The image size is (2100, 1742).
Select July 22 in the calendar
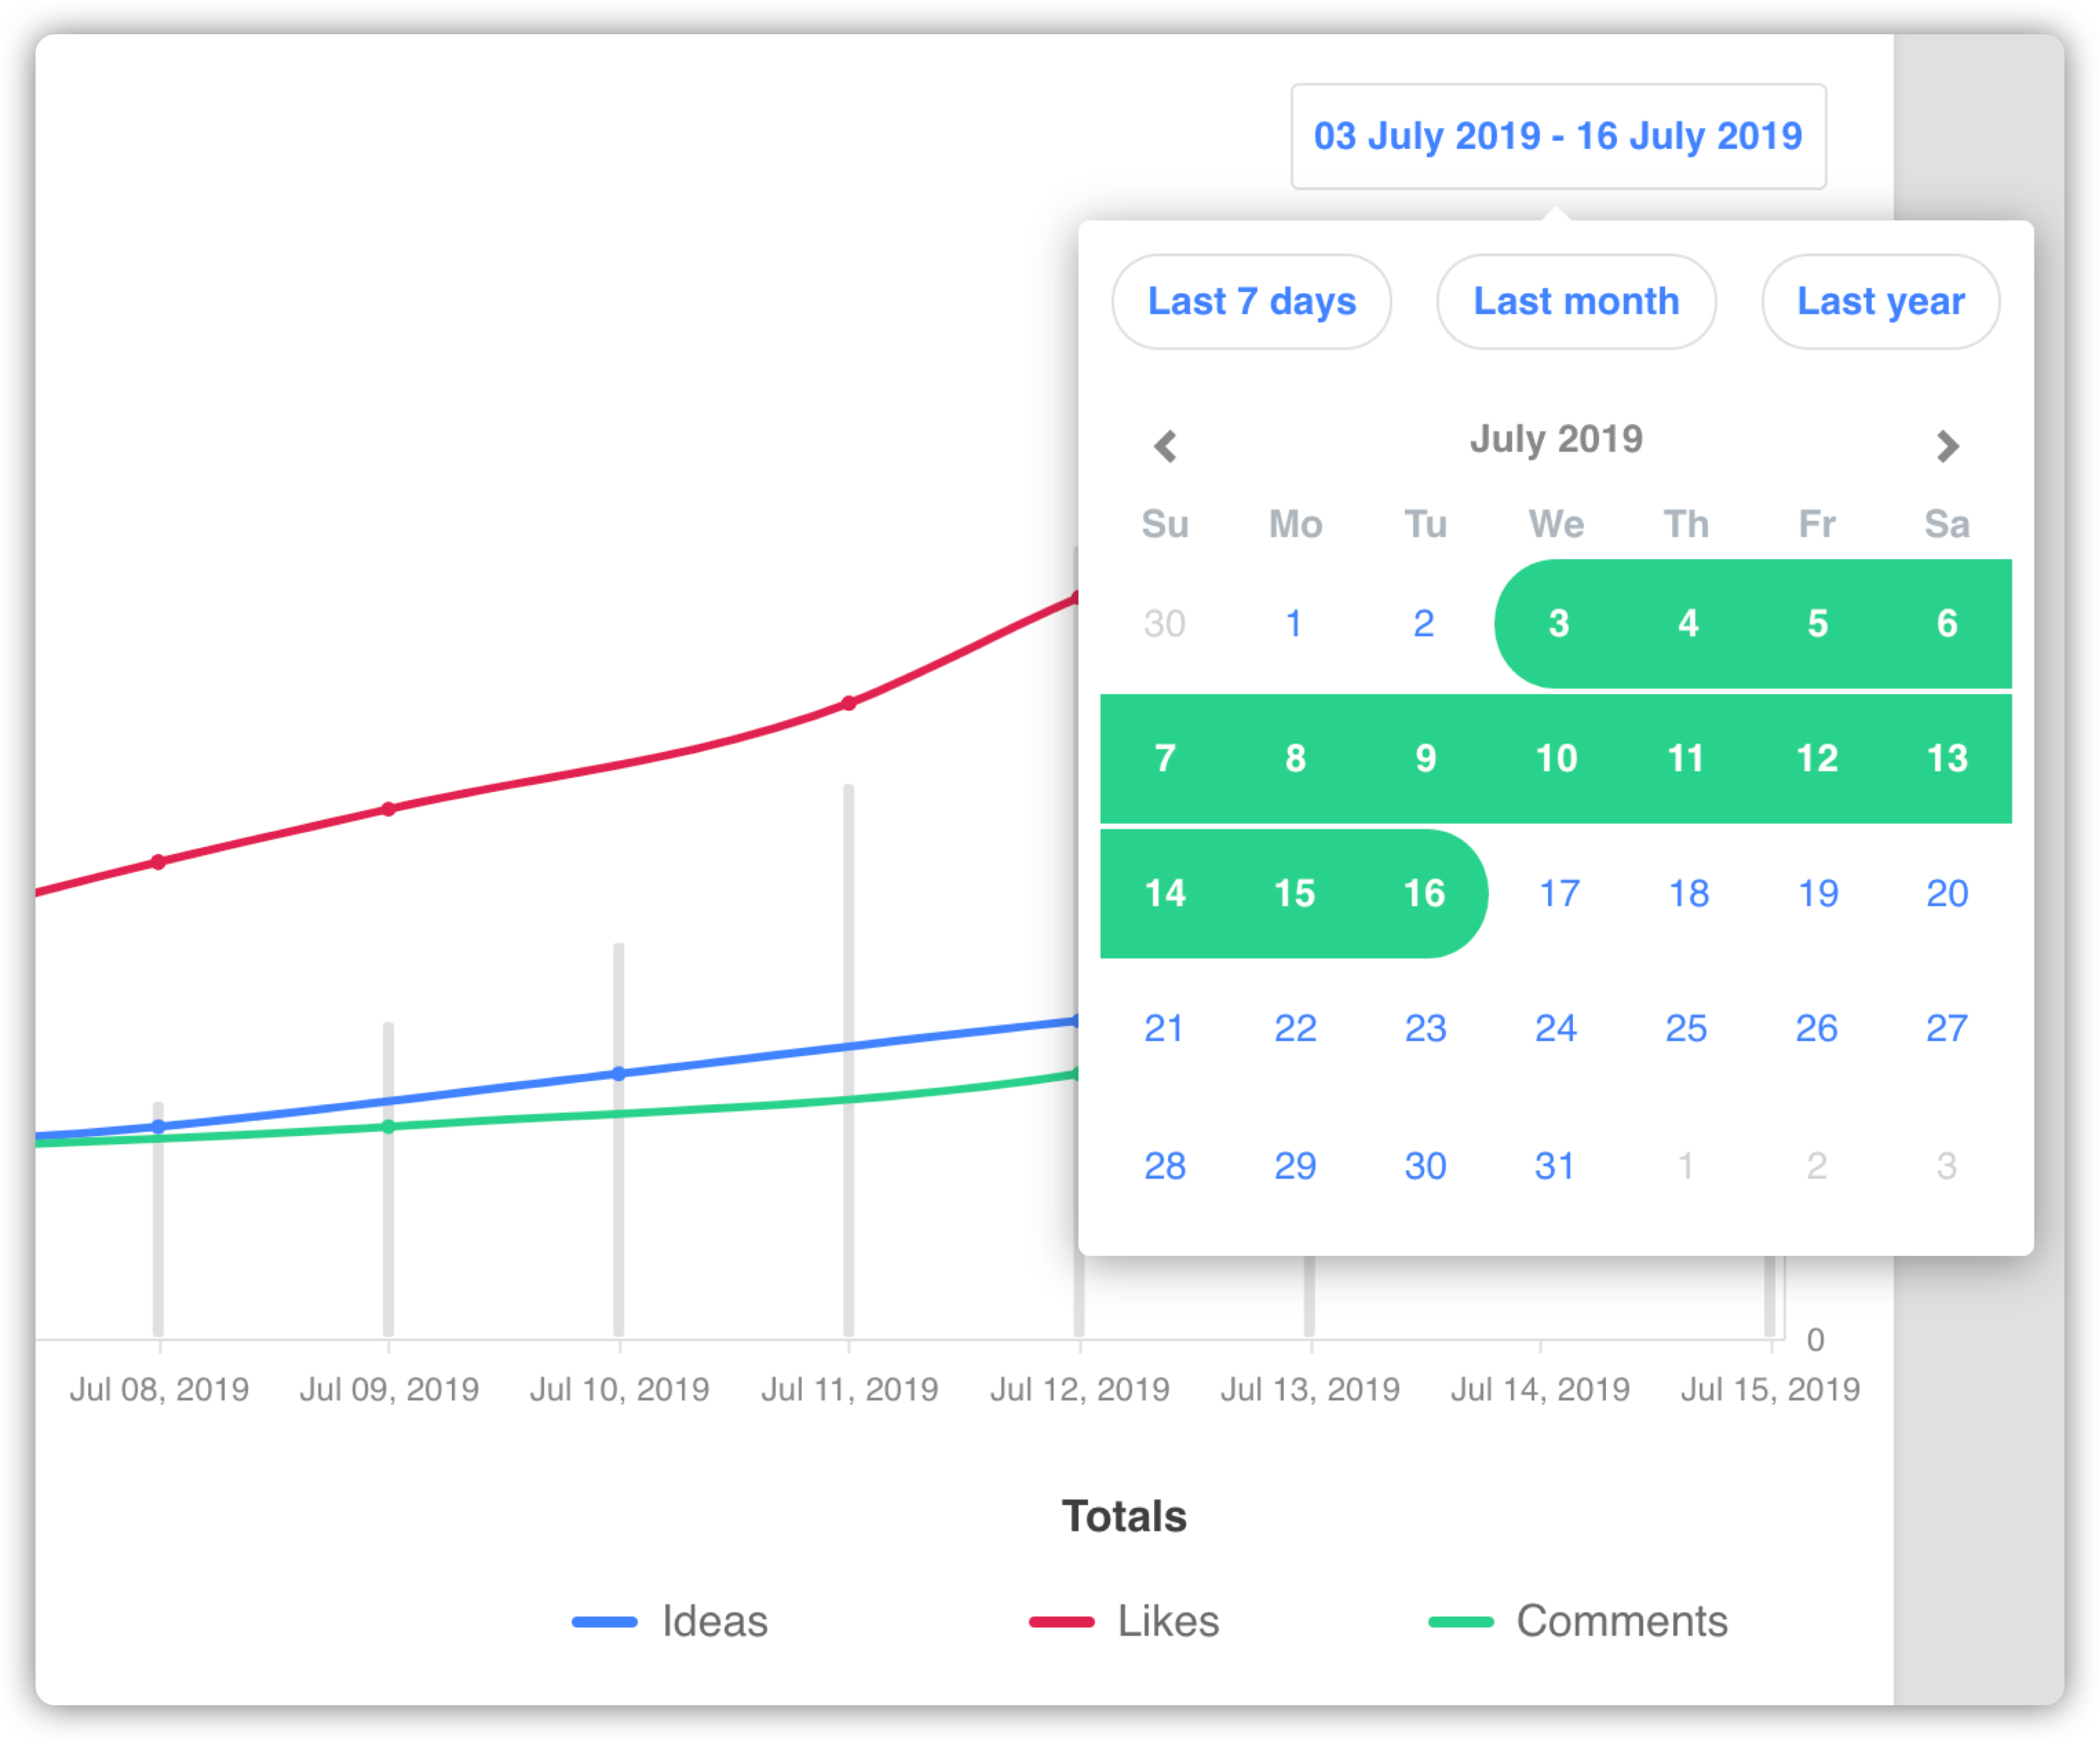(x=1295, y=1029)
